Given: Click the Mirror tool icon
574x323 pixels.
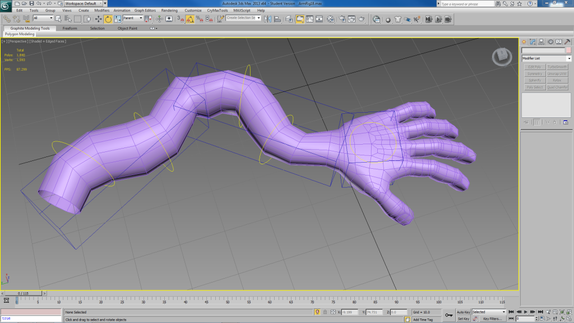Looking at the screenshot, I should (x=267, y=19).
